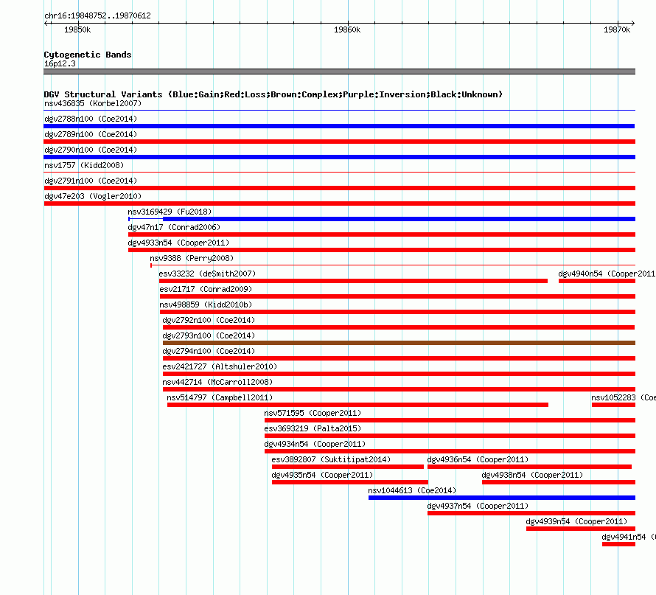Viewport: 656px width, 595px height.
Task: Click the red bar under dgv4939n54
Action: (581, 529)
